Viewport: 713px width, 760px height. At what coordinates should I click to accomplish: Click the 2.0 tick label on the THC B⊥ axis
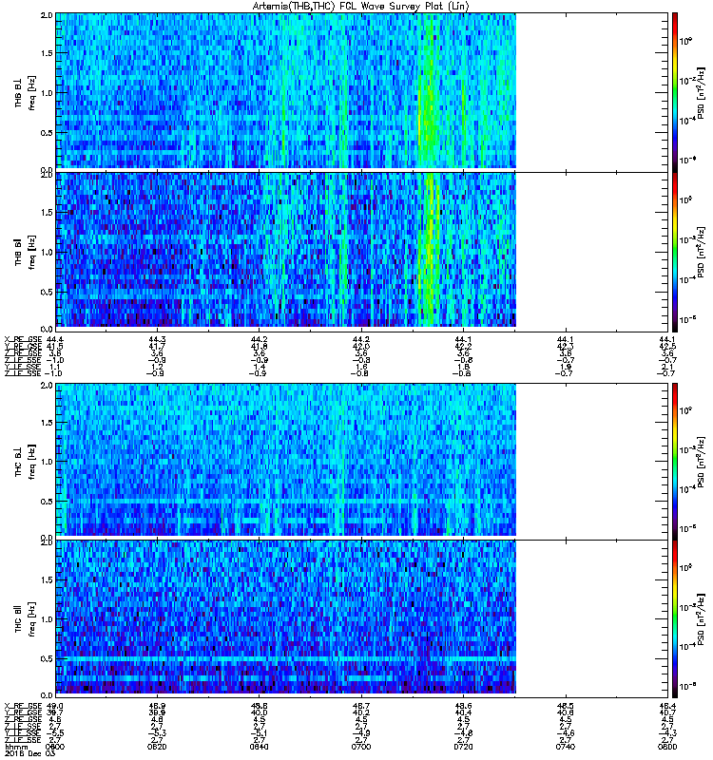47,385
